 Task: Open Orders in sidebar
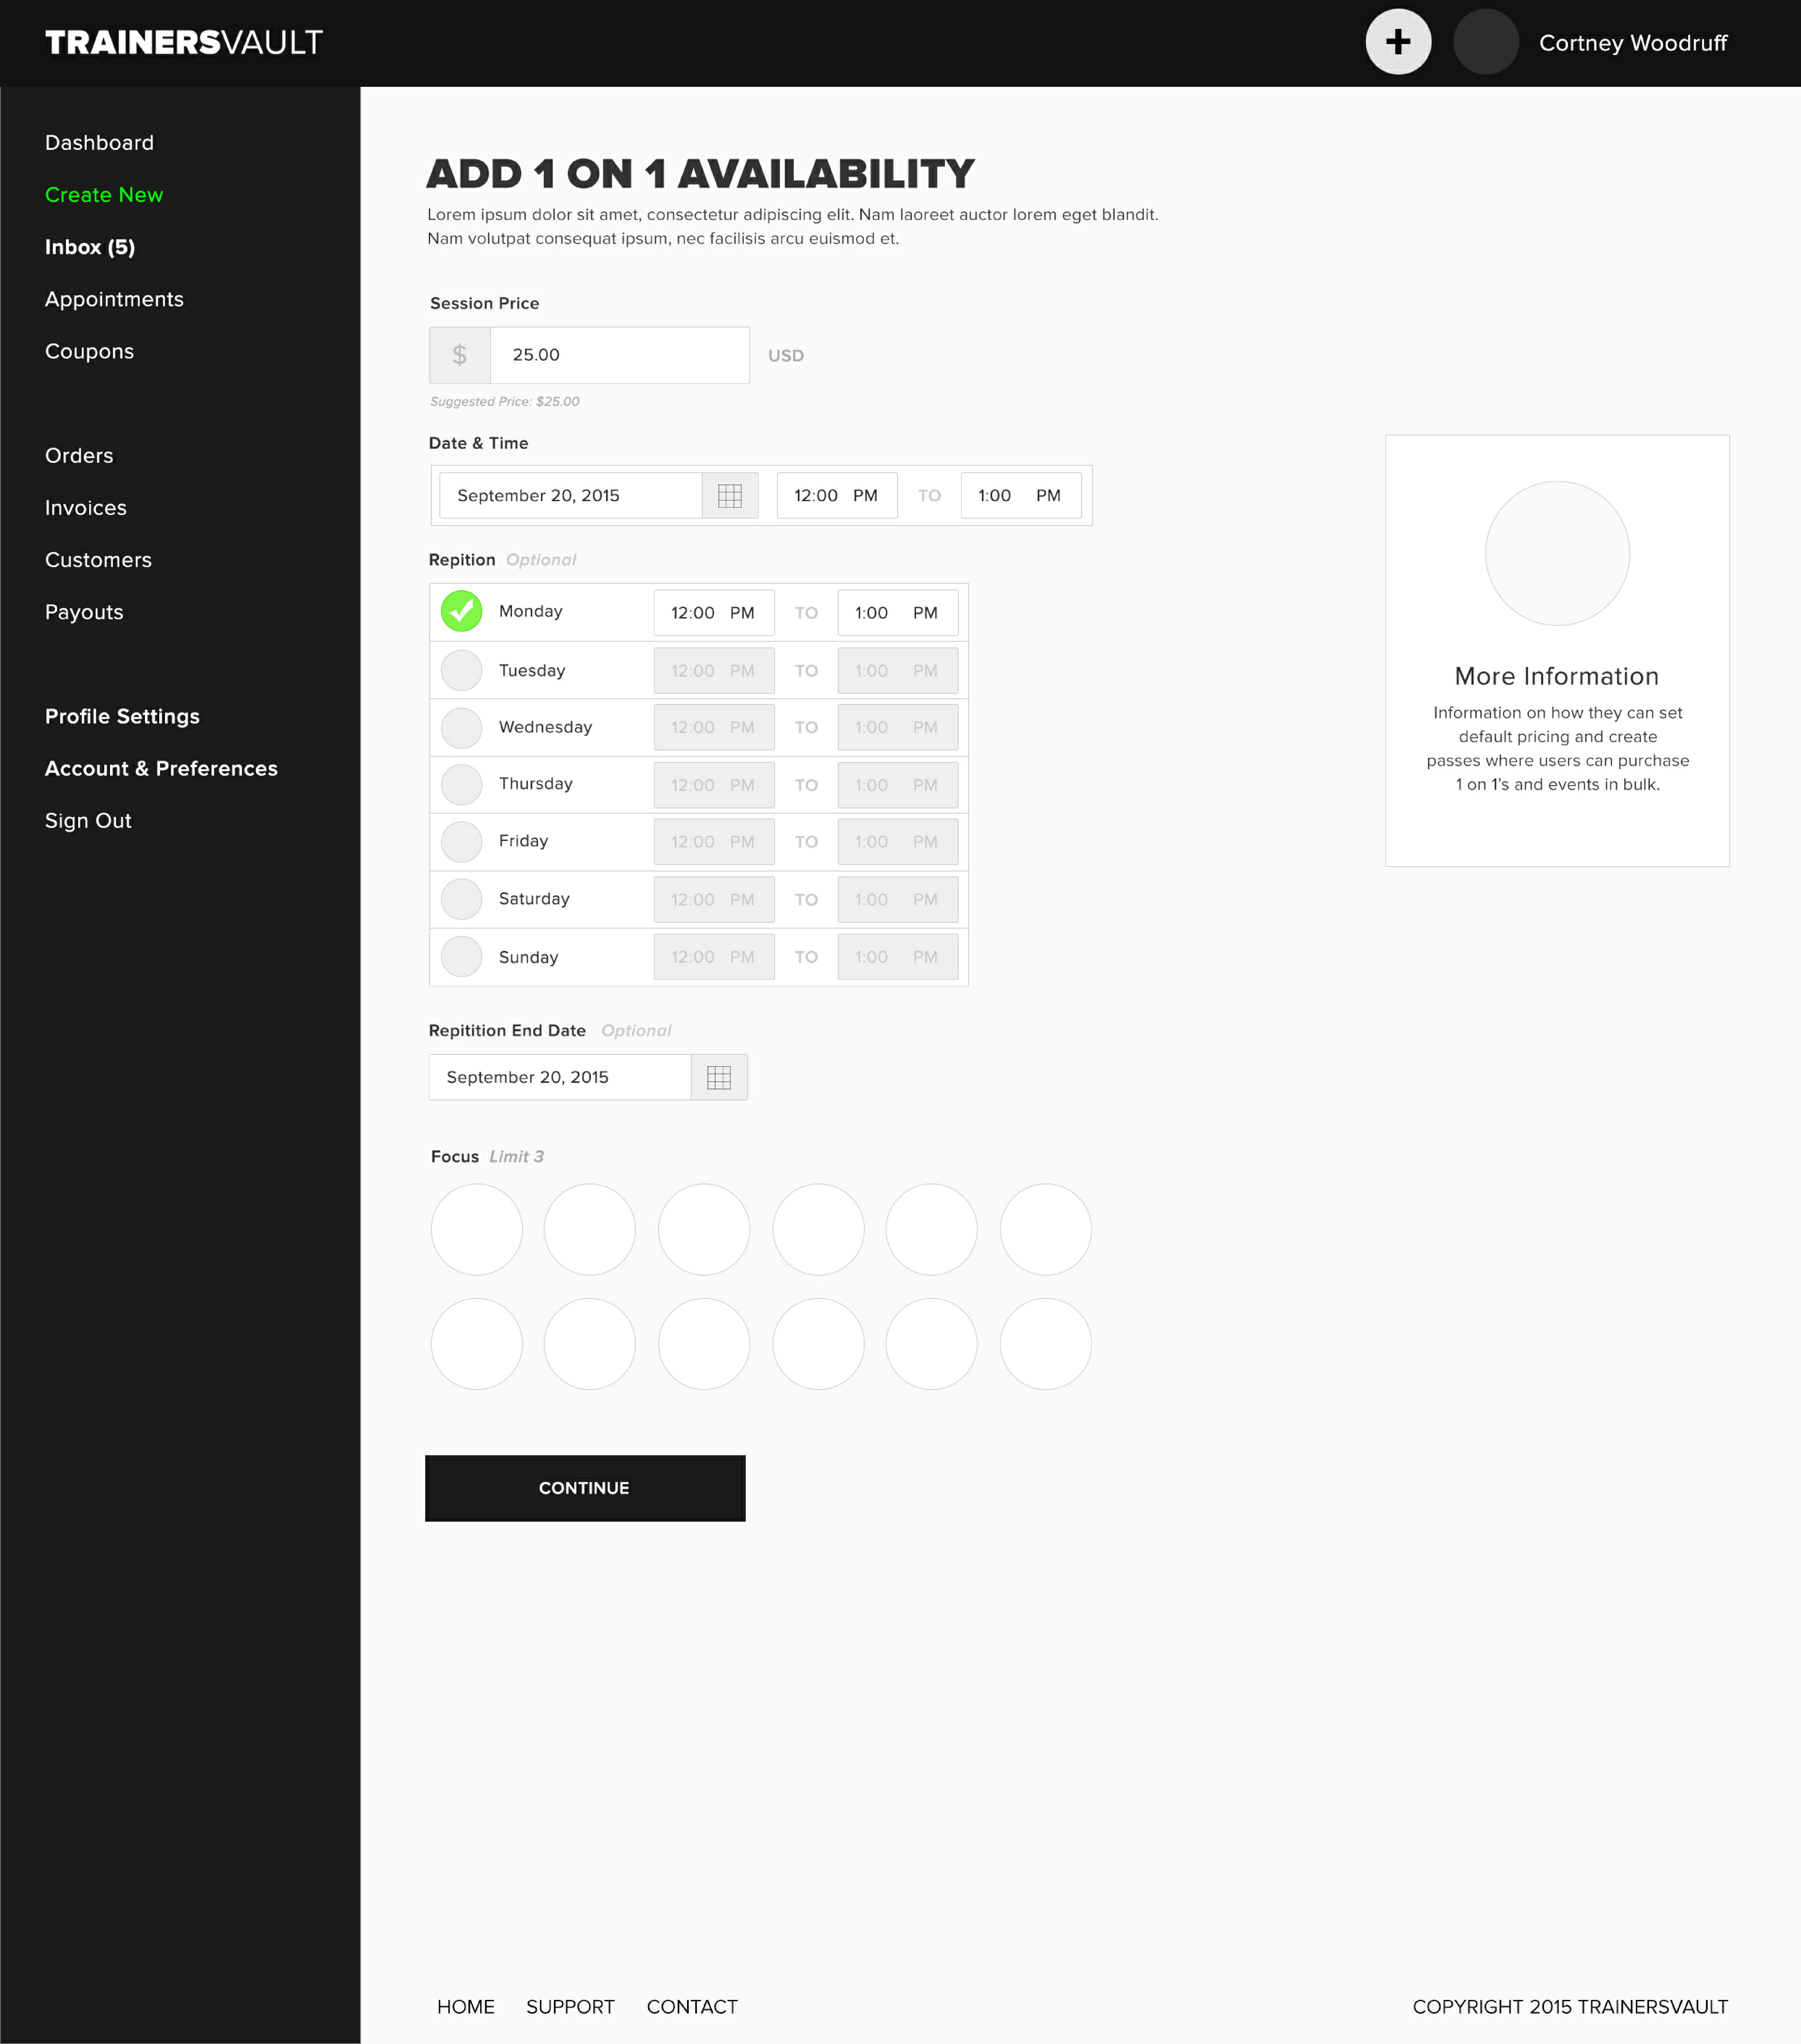point(79,456)
